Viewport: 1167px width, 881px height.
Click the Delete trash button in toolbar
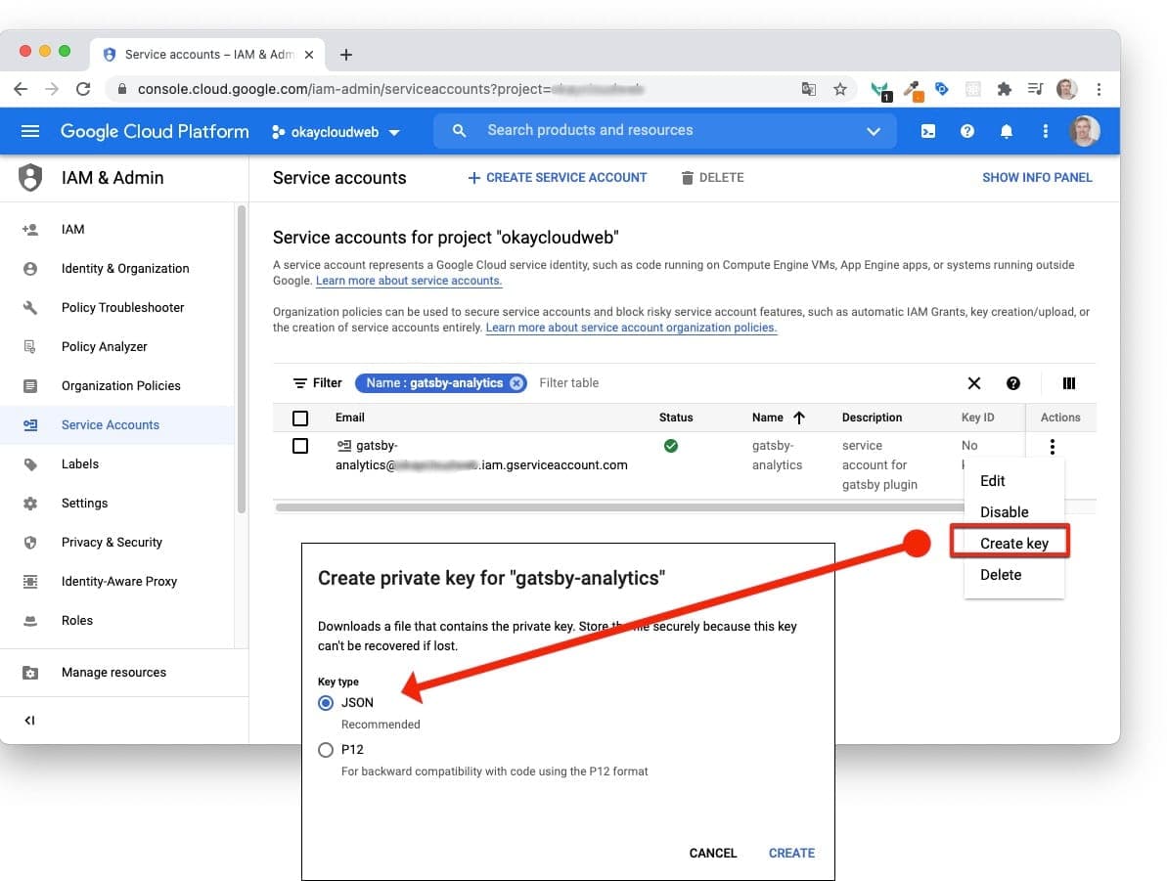712,178
